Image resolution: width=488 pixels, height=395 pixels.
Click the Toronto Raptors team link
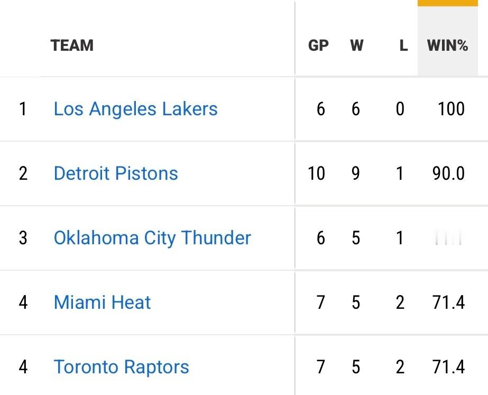click(121, 367)
